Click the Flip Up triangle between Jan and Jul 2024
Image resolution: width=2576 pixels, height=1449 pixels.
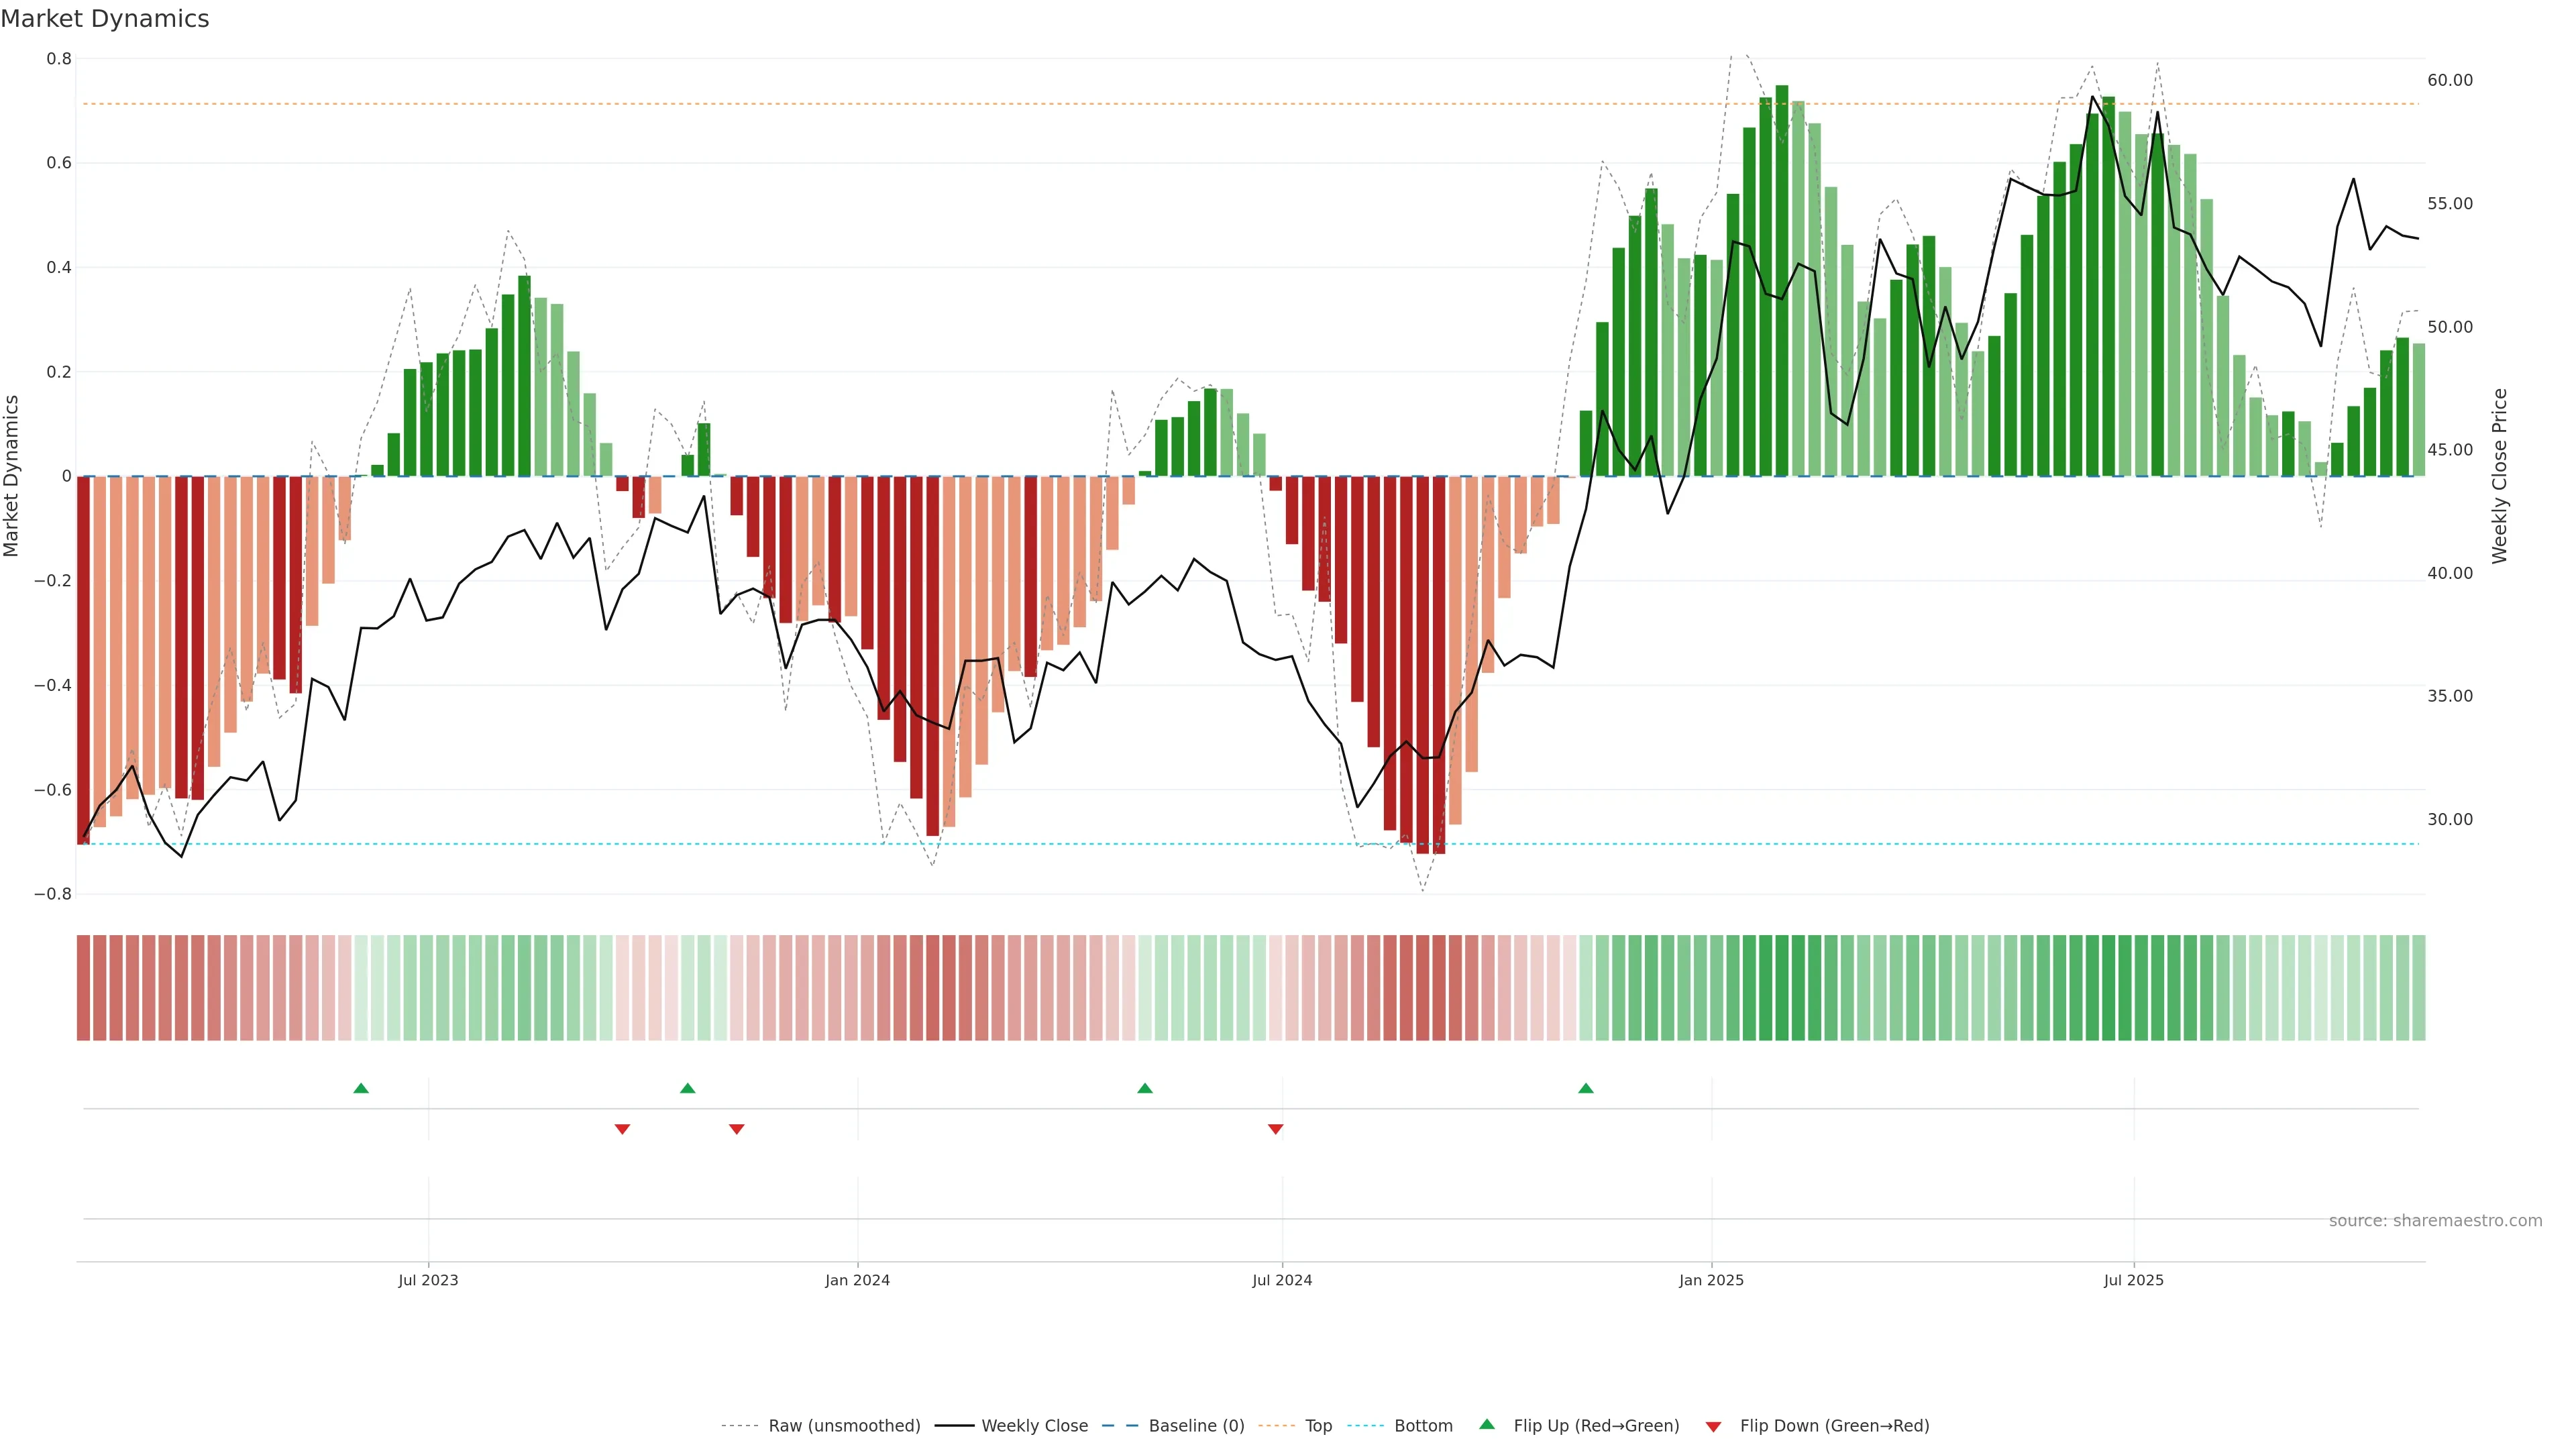point(1145,1088)
